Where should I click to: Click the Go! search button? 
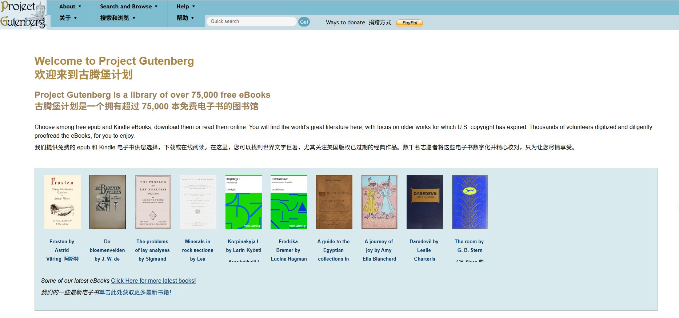[304, 22]
